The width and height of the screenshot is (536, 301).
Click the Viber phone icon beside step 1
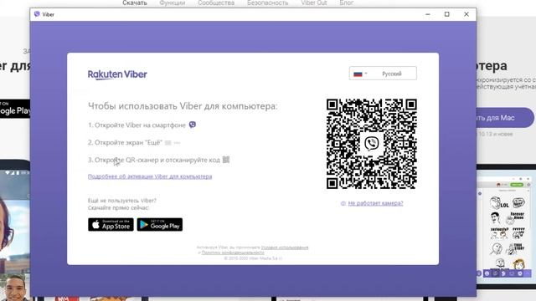[193, 125]
